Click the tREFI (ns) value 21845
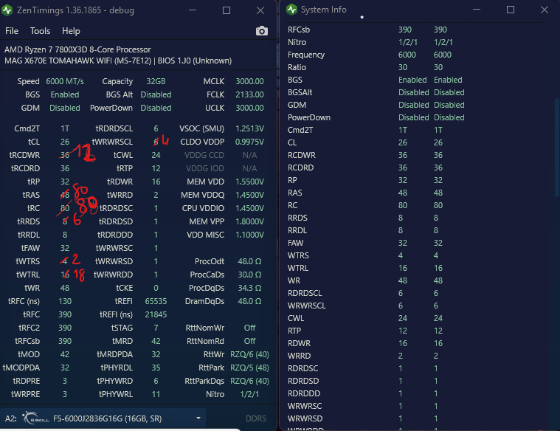 [156, 314]
